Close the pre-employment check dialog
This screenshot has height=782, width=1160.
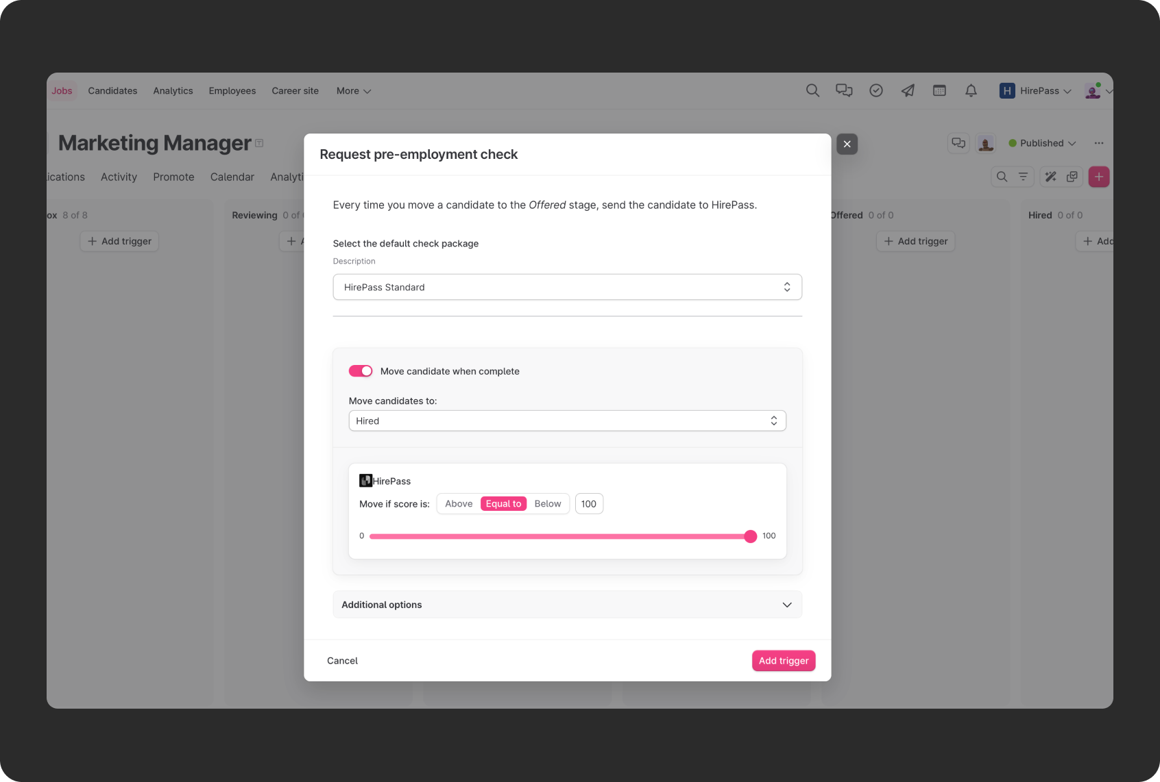tap(847, 144)
